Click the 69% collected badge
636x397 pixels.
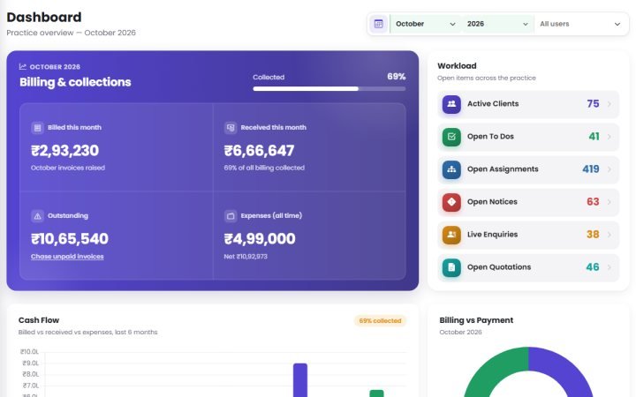point(380,321)
